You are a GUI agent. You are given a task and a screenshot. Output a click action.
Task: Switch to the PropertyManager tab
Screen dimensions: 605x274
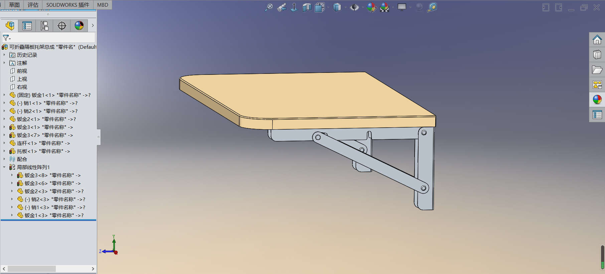click(27, 26)
